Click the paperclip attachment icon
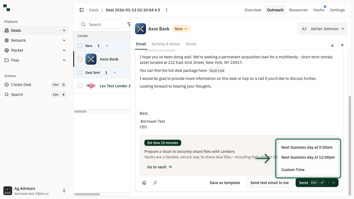Screen dimensions: 354x199 pos(155,183)
